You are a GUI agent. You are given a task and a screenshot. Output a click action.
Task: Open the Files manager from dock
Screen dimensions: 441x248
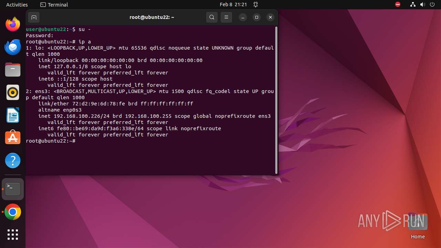13,70
